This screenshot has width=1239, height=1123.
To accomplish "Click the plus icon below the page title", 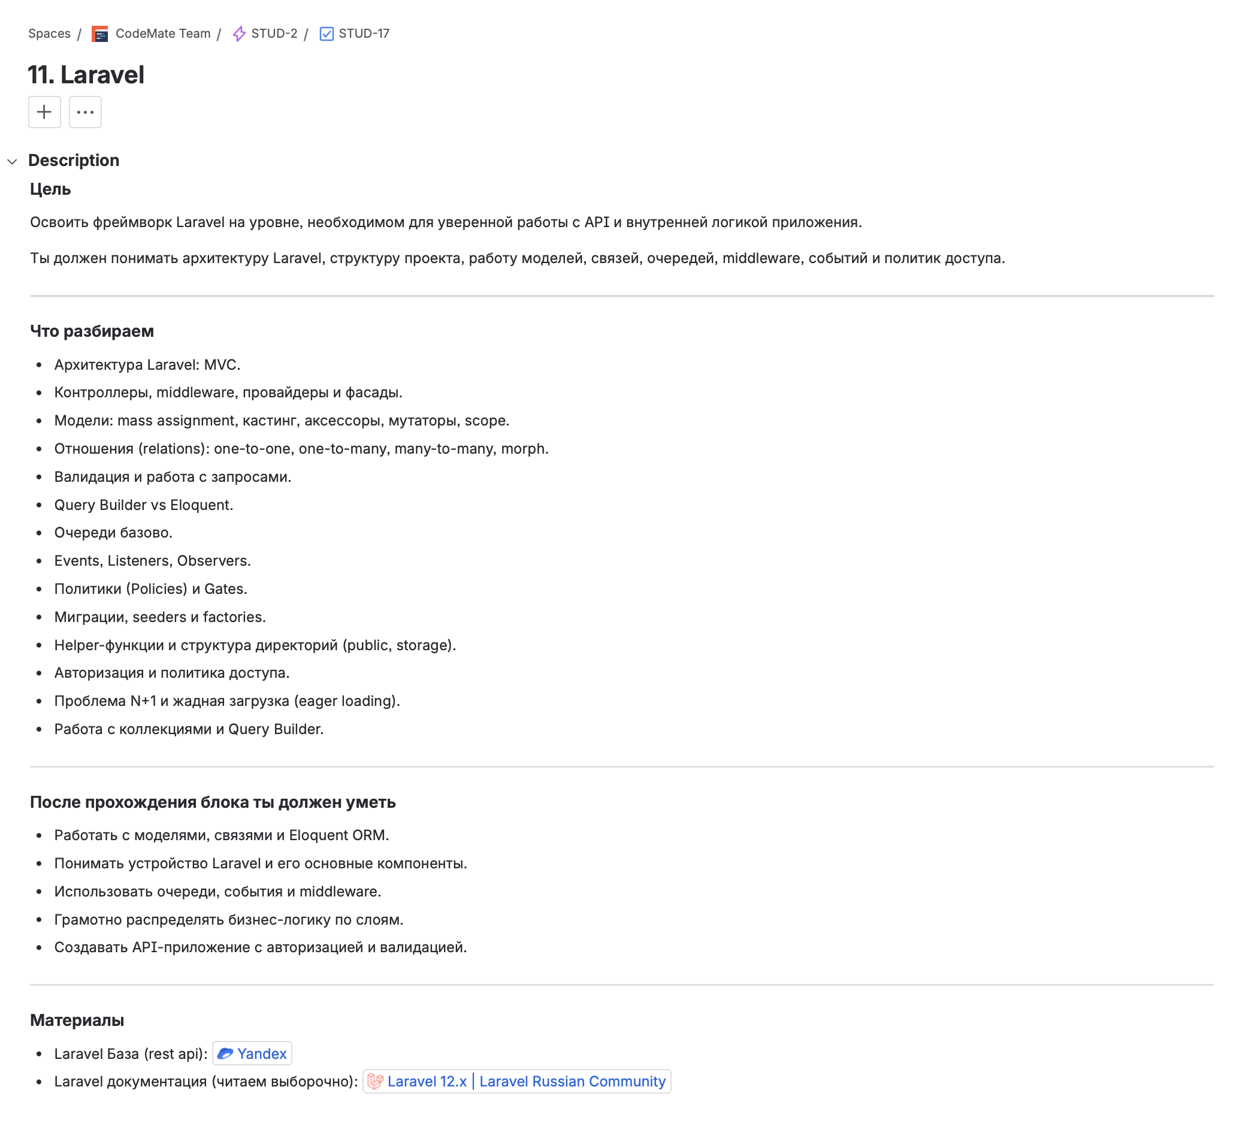I will click(44, 112).
